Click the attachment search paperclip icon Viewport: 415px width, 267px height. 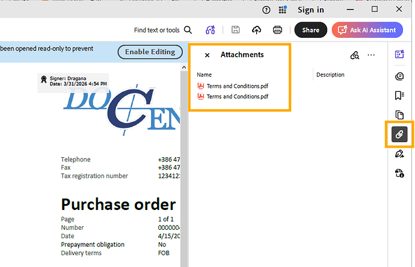[355, 55]
